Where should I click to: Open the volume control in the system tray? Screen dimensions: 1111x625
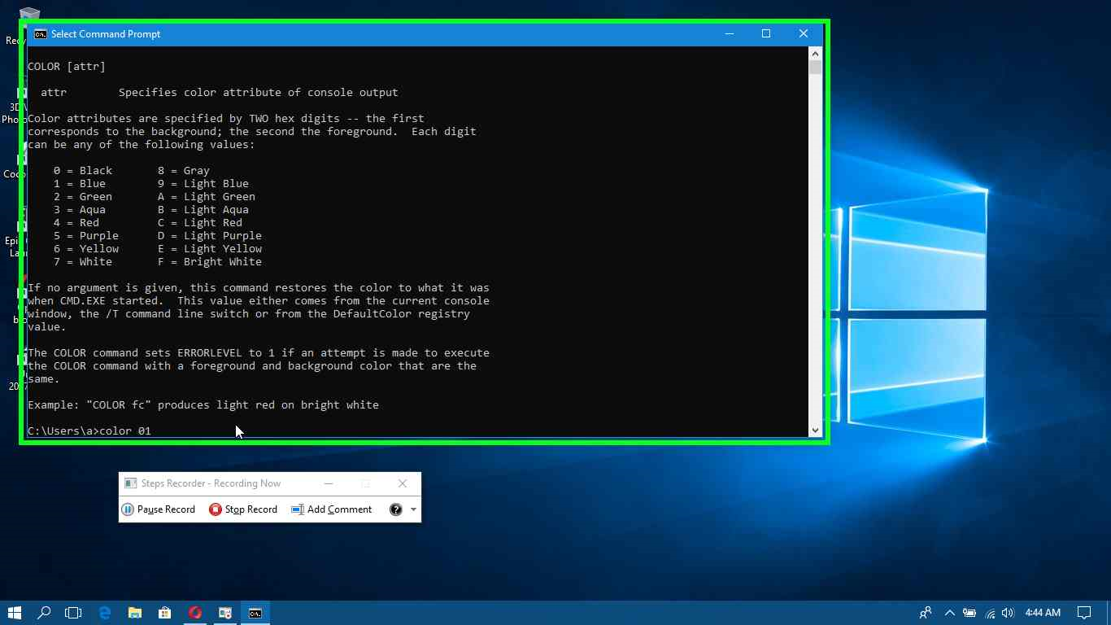pyautogui.click(x=1008, y=612)
